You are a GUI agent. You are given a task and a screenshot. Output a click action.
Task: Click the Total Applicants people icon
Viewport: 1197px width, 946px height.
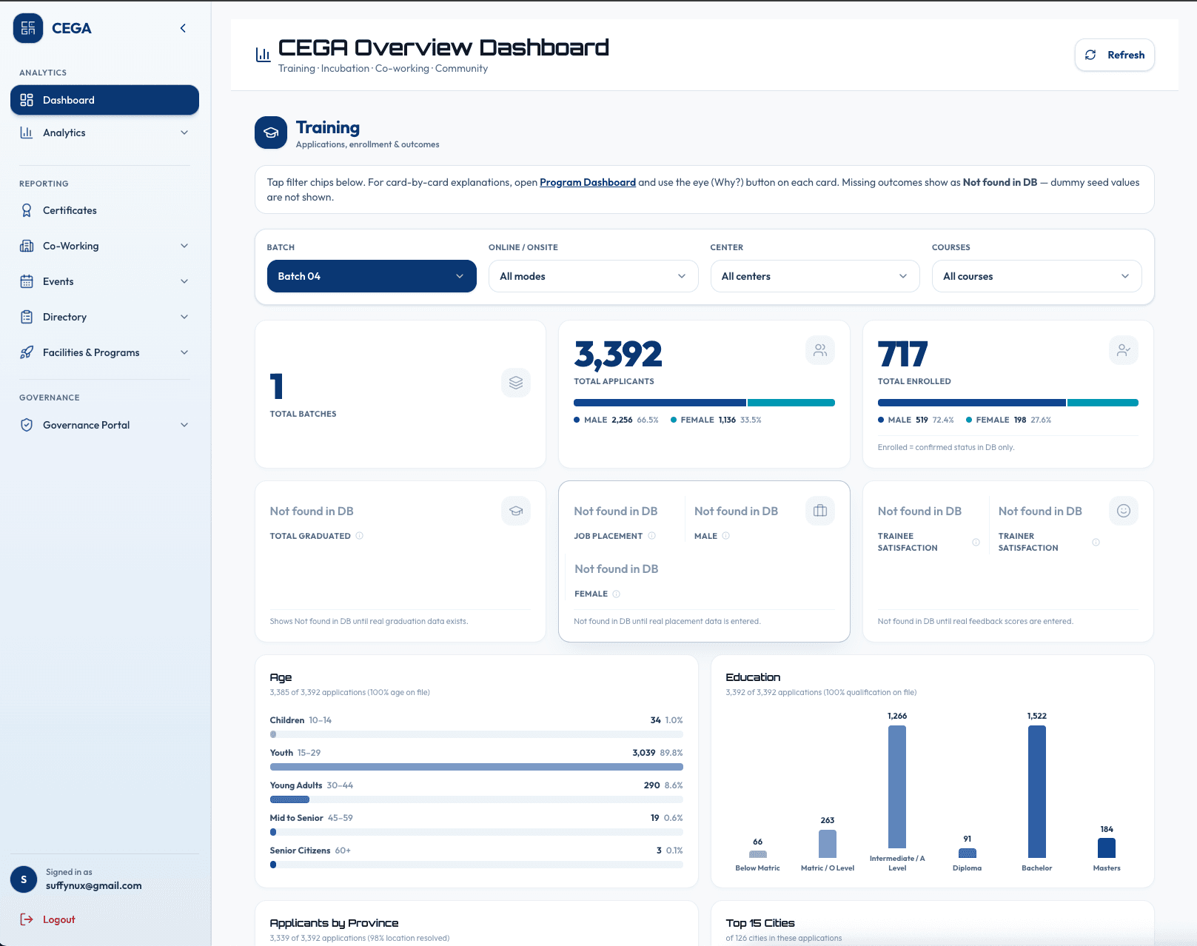(x=820, y=350)
